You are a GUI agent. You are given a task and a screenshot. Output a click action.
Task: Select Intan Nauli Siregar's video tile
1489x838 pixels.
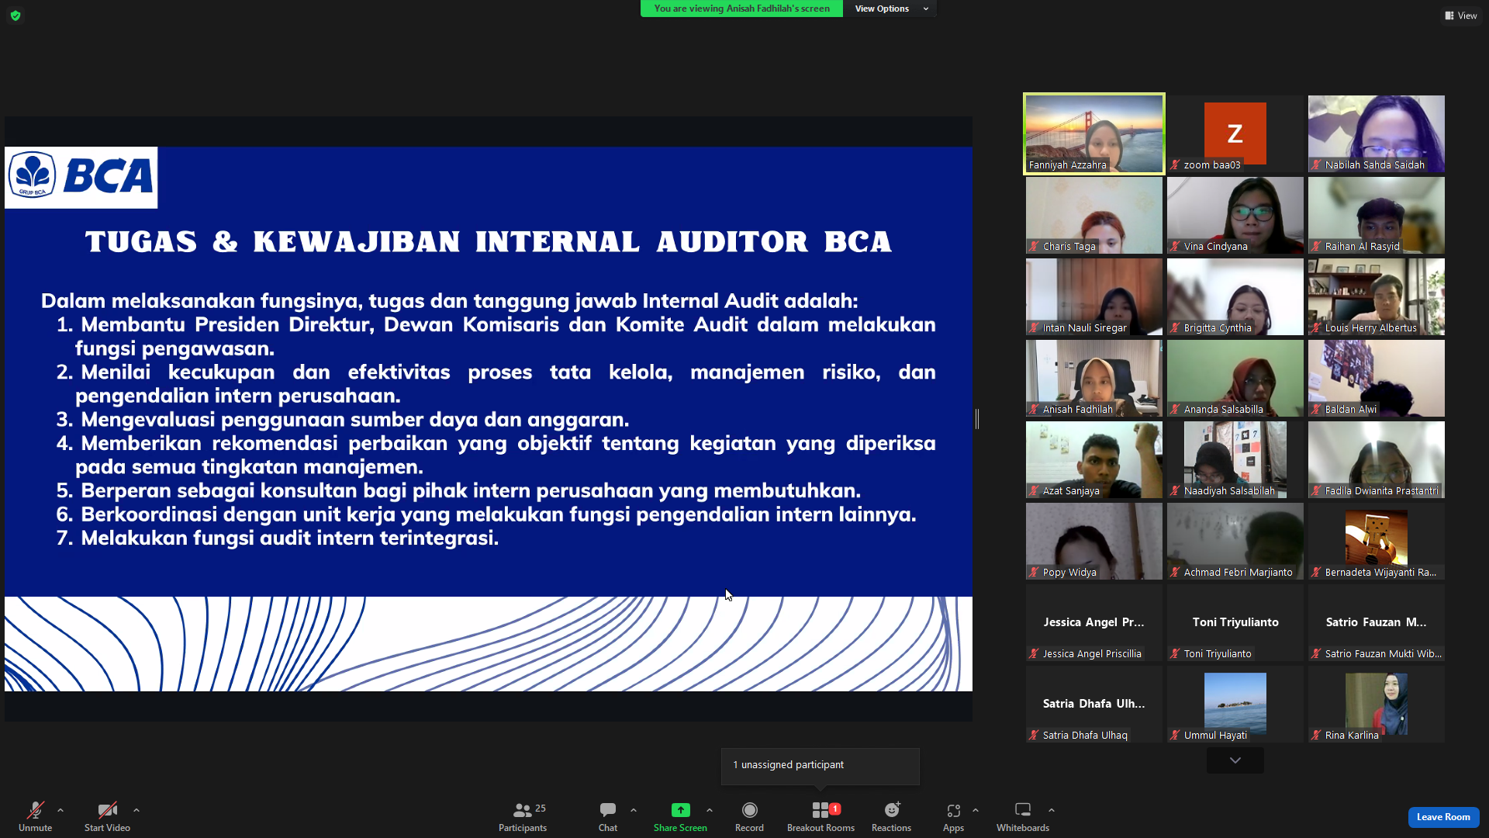[1094, 296]
